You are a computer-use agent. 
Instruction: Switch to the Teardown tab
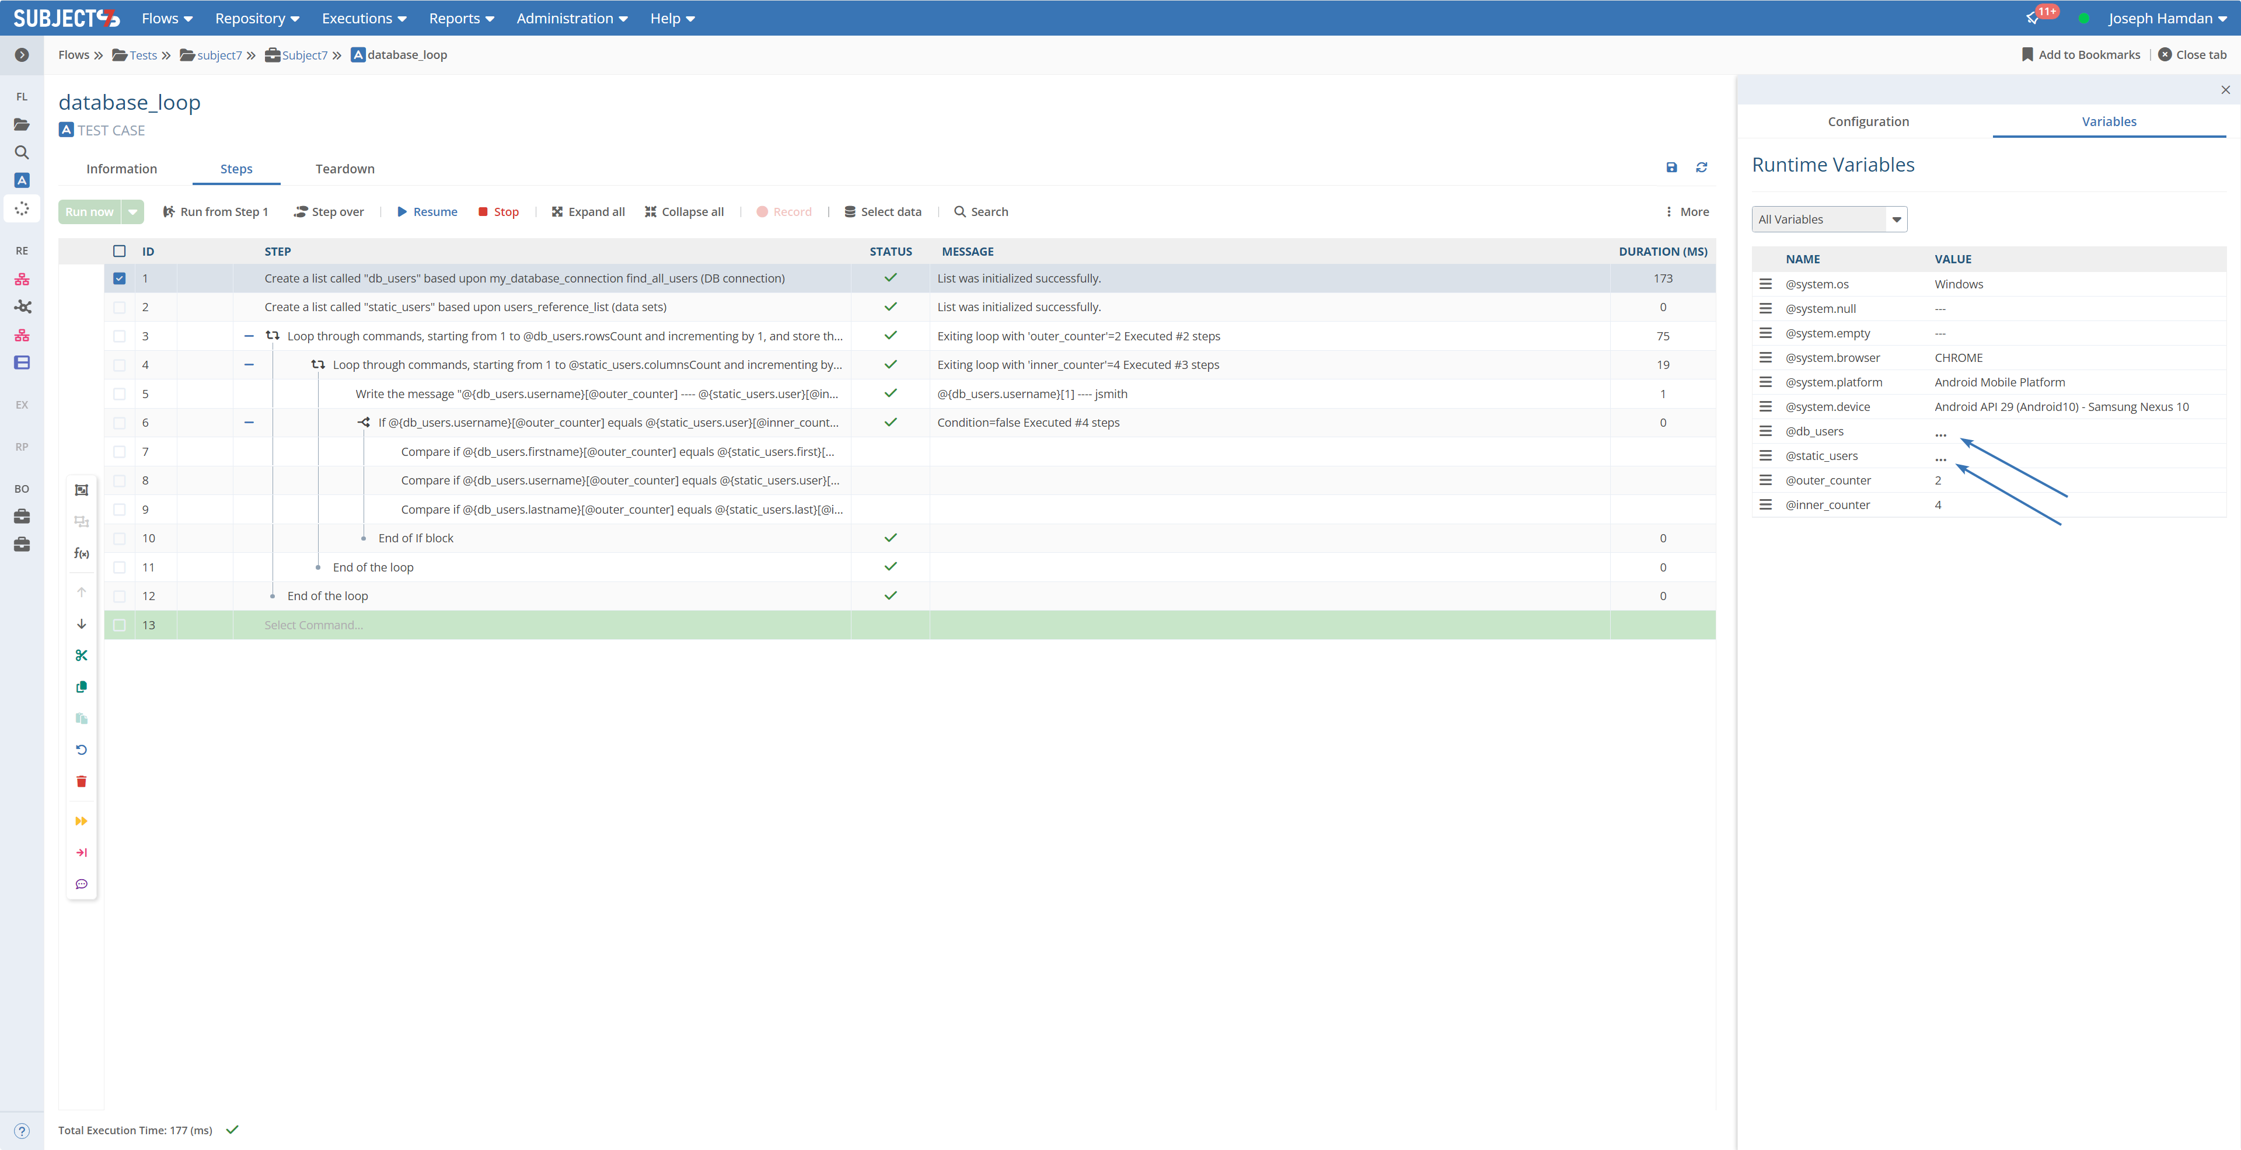pyautogui.click(x=344, y=169)
